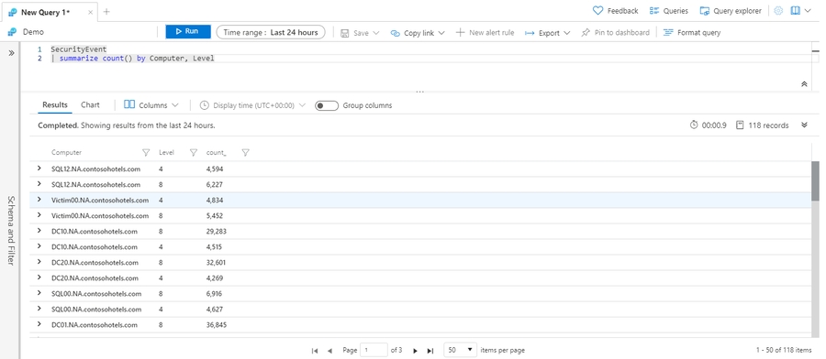
Task: Click the Page number input field
Action: tap(374, 350)
